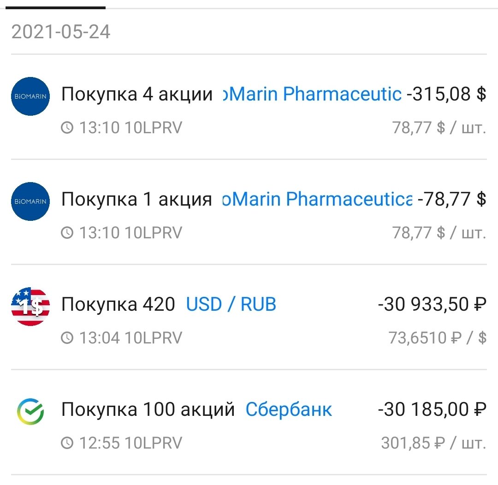Click the clock icon next to 13:10
This screenshot has width=498, height=485.
click(68, 128)
